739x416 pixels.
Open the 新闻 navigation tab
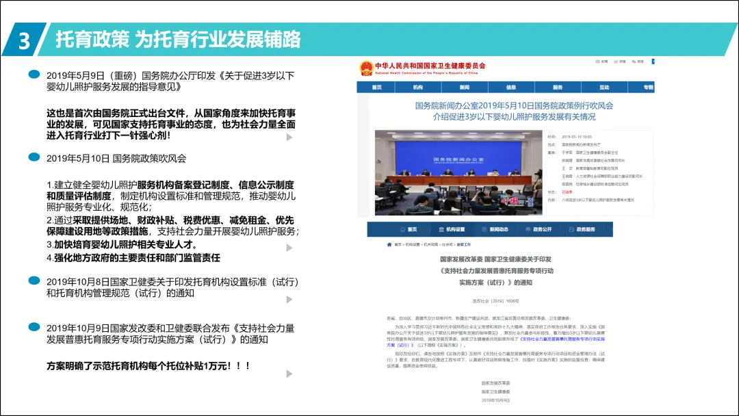pos(465,87)
